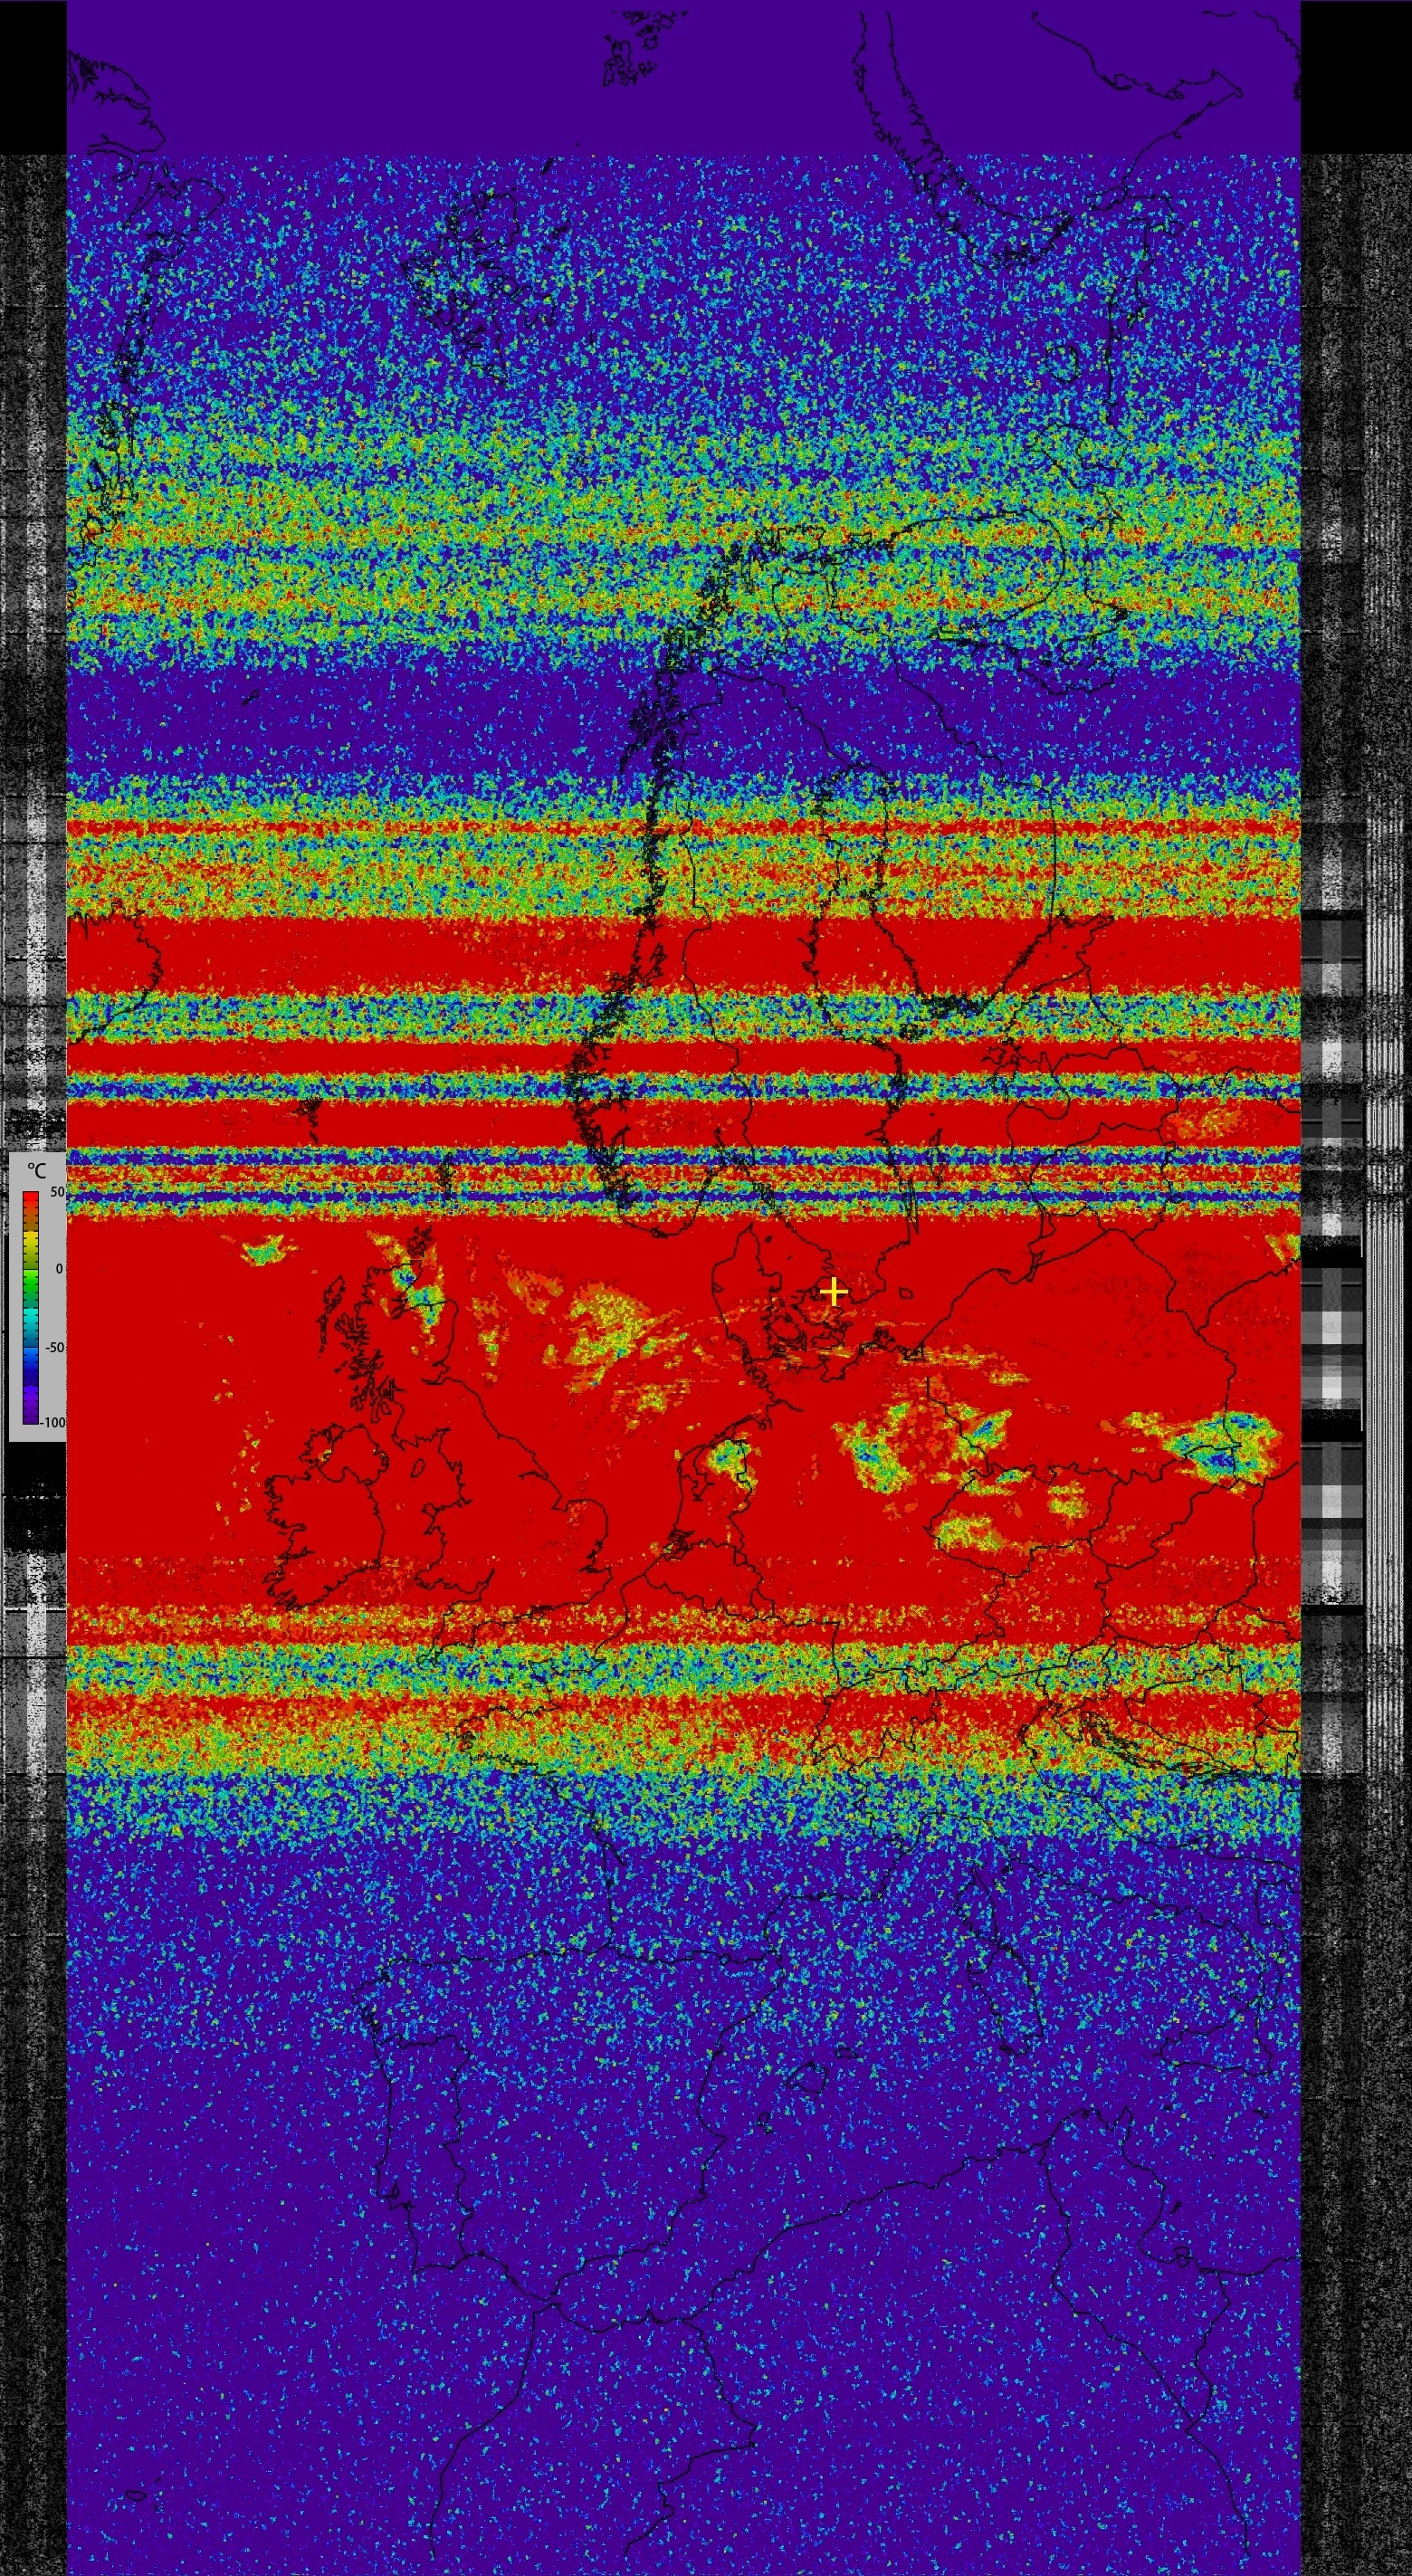Click the -100 label on temperature legend
Image resolution: width=1412 pixels, height=2576 pixels.
click(x=54, y=1422)
